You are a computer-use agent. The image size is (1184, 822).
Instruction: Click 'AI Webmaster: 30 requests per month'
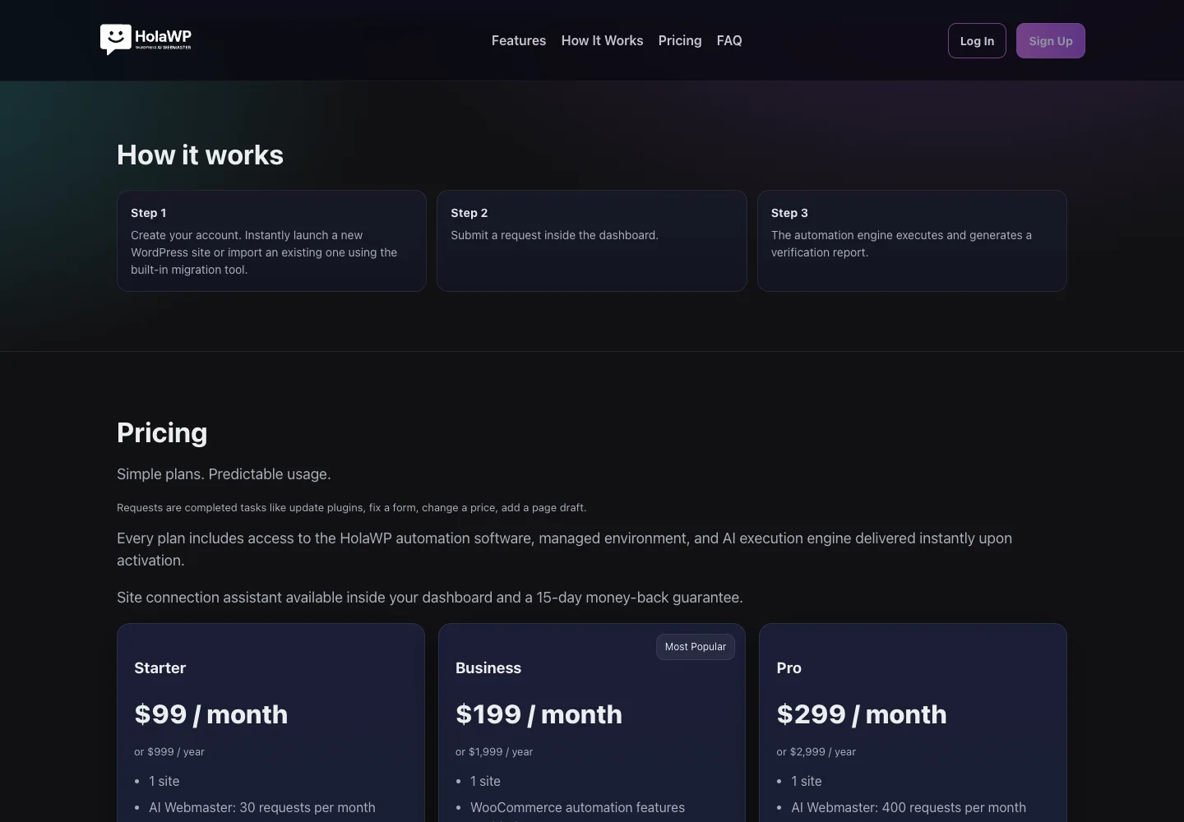pyautogui.click(x=262, y=808)
